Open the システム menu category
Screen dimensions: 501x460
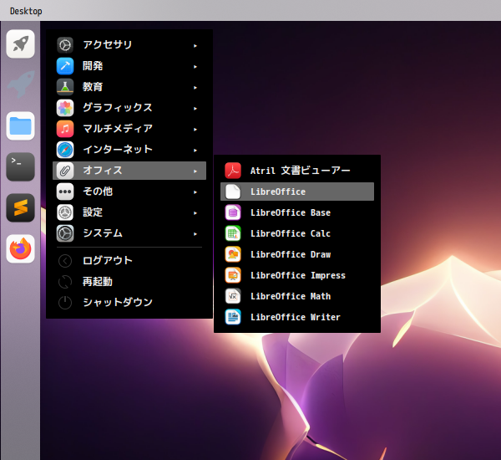click(129, 233)
